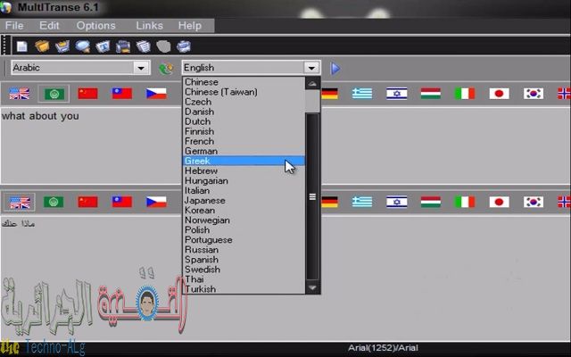Select Taiwan flag in upper flag row
Viewport: 571px width, 357px height.
[122, 94]
